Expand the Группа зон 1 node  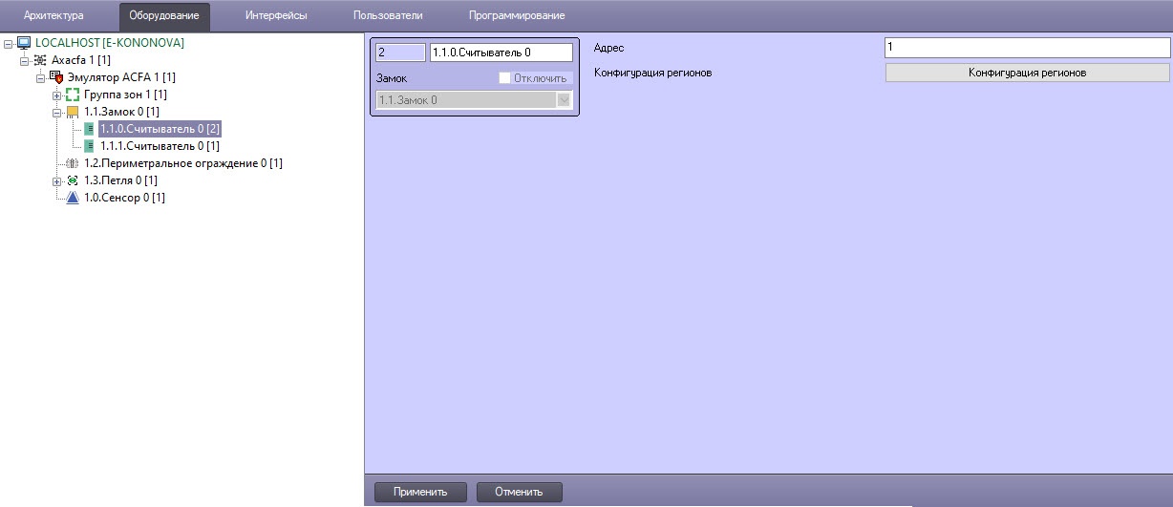(x=57, y=95)
